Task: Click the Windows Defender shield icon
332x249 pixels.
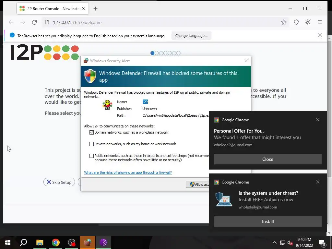Action: pos(90,76)
